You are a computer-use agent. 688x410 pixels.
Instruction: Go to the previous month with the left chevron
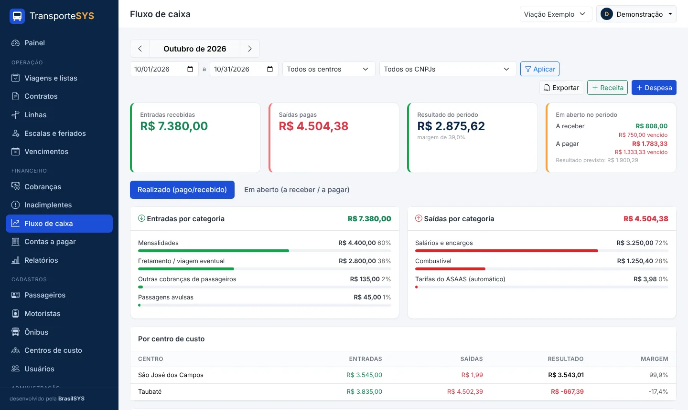click(x=140, y=49)
